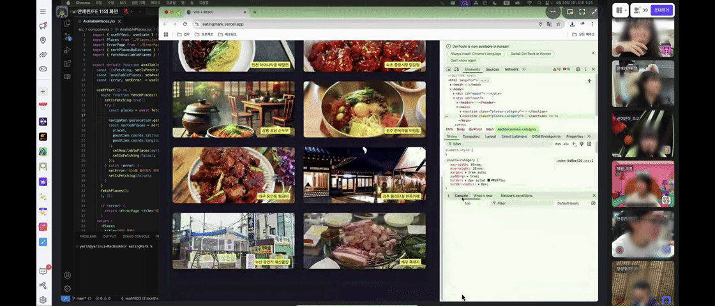Add new style rule plus icon
715x306 pixels.
pos(574,144)
